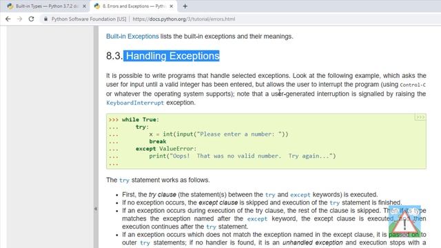
Task: Open the Built-in Exceptions link
Action: click(x=132, y=37)
